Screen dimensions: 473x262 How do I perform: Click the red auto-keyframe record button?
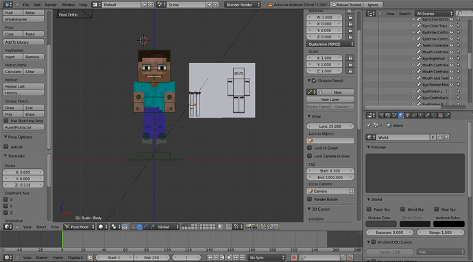[294, 257]
